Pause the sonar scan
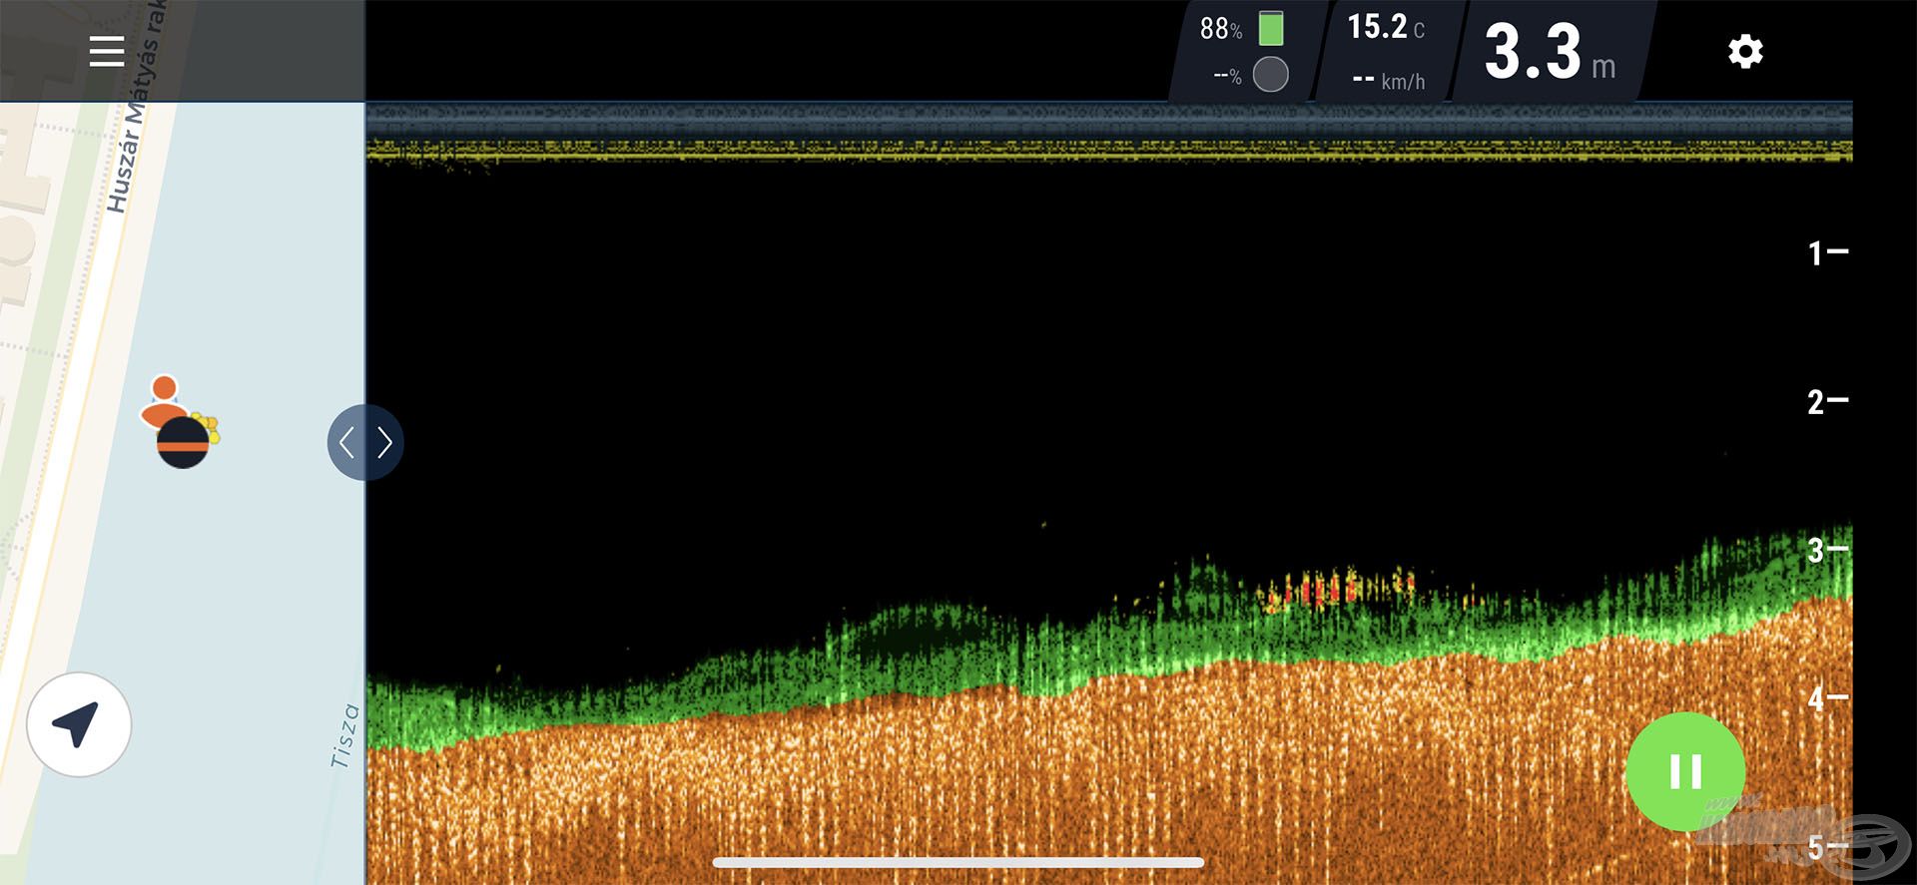Screen dimensions: 1917x885 pyautogui.click(x=1685, y=771)
